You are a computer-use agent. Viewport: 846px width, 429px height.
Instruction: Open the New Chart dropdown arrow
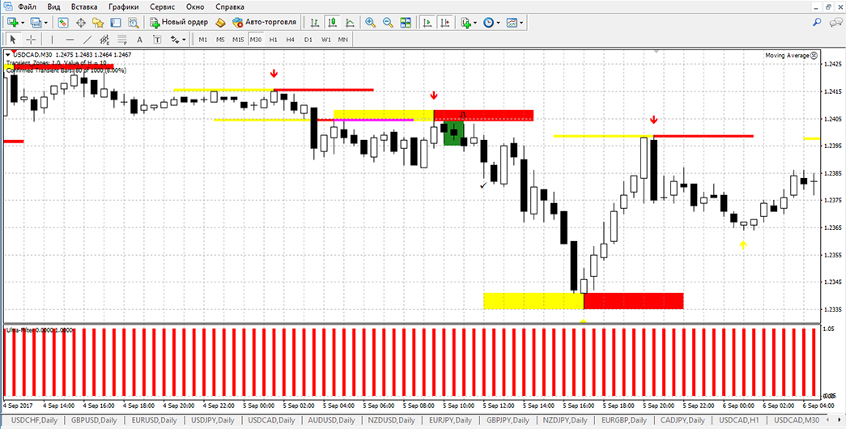click(23, 23)
